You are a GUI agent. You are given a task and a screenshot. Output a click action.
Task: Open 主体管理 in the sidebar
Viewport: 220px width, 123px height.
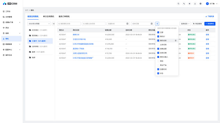click(x=11, y=17)
